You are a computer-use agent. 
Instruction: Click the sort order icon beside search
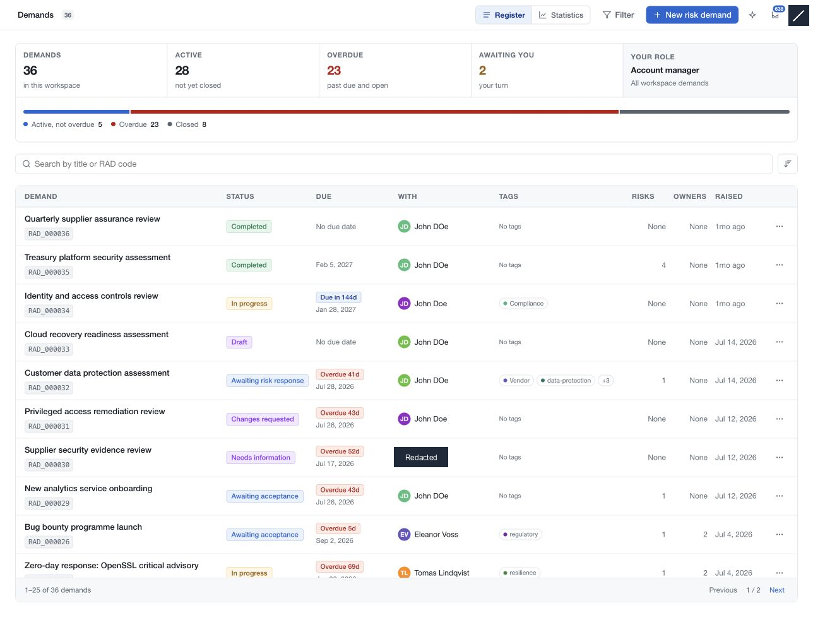point(788,164)
